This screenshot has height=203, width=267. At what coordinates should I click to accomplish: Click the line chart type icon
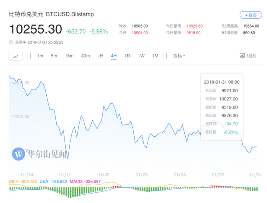coord(16,56)
